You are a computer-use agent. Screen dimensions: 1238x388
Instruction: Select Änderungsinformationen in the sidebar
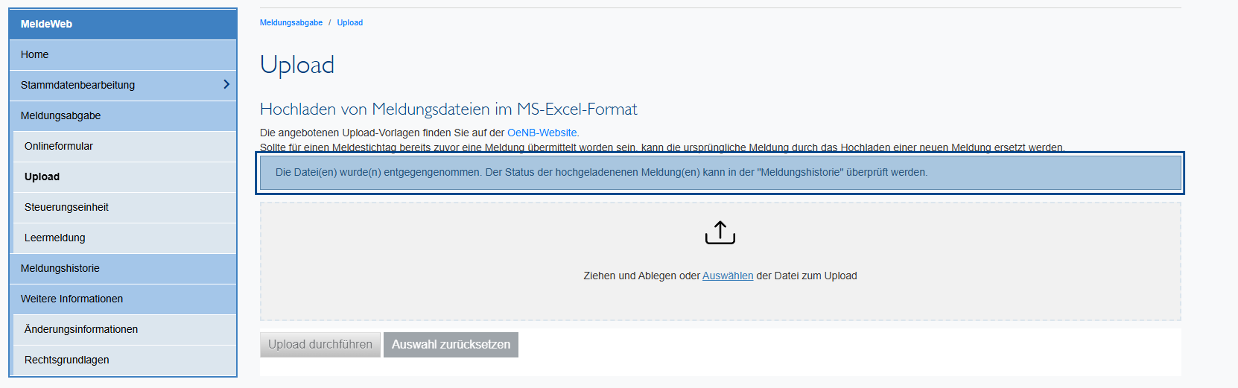(x=81, y=329)
